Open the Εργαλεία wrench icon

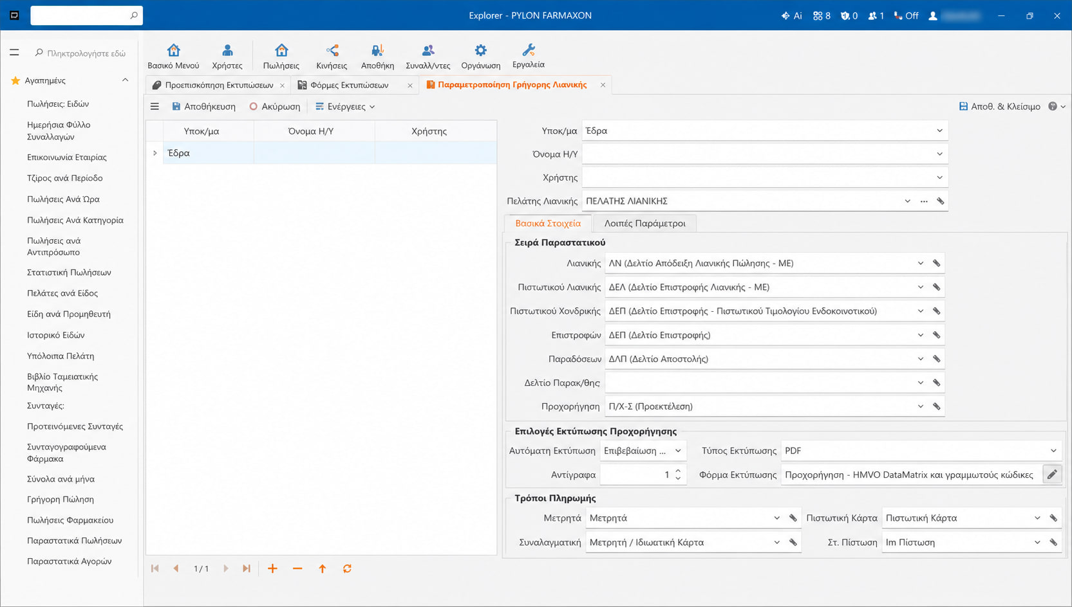529,50
